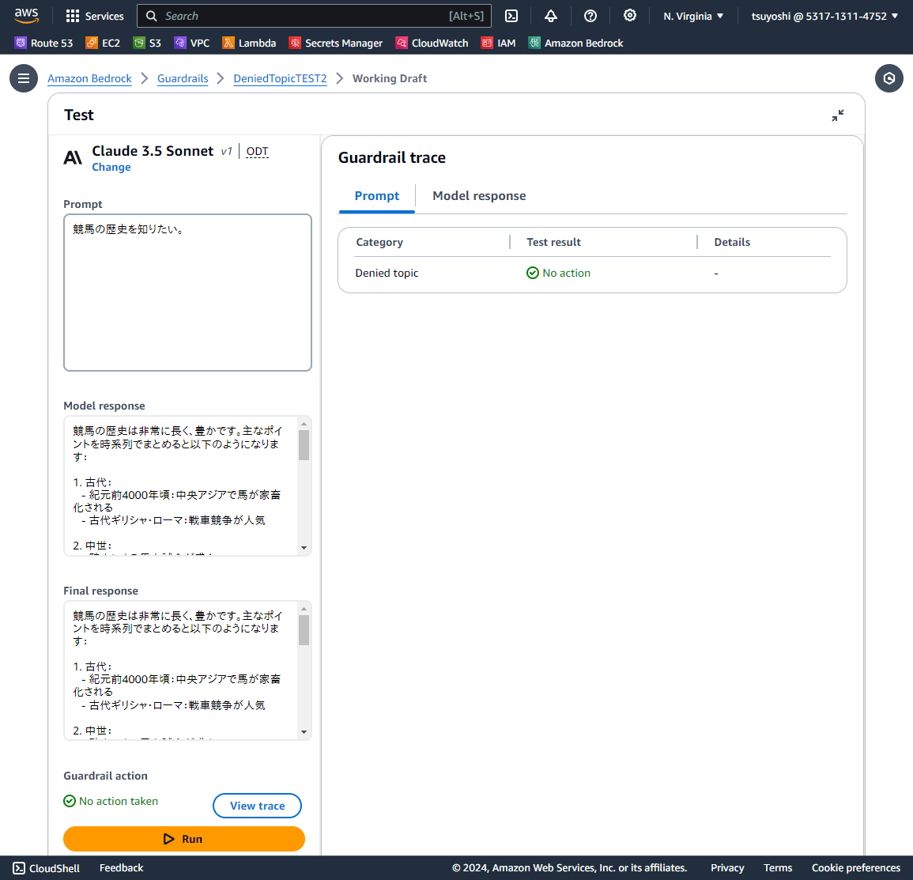Run the guardrail test
This screenshot has height=880, width=913.
[184, 839]
